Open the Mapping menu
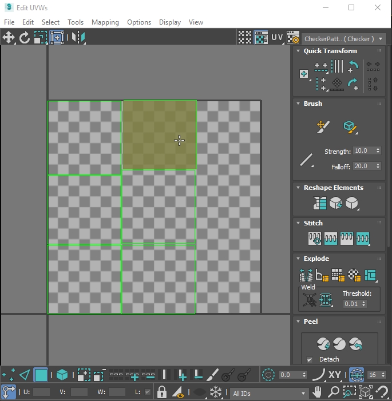The width and height of the screenshot is (392, 401). click(x=105, y=22)
